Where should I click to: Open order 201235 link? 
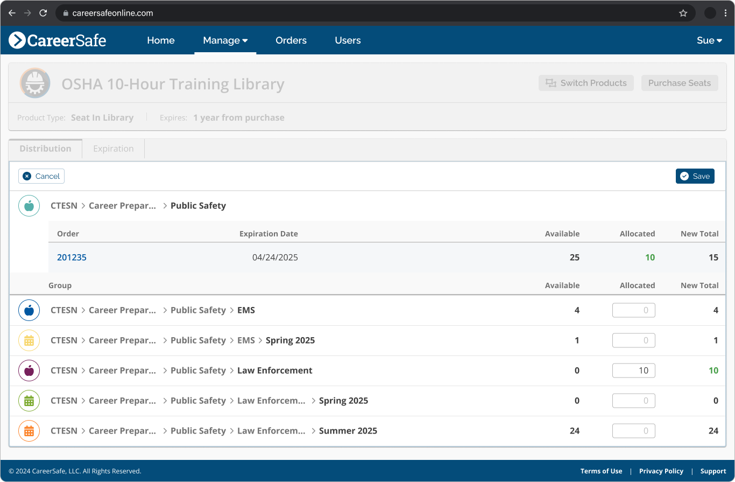tap(72, 257)
